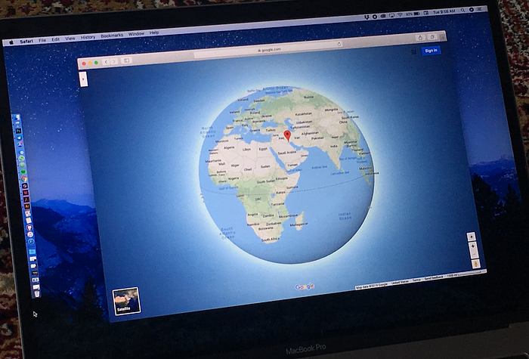Viewport: 529px width, 359px height.
Task: Open the Trash in the Dock
Action: (x=37, y=293)
